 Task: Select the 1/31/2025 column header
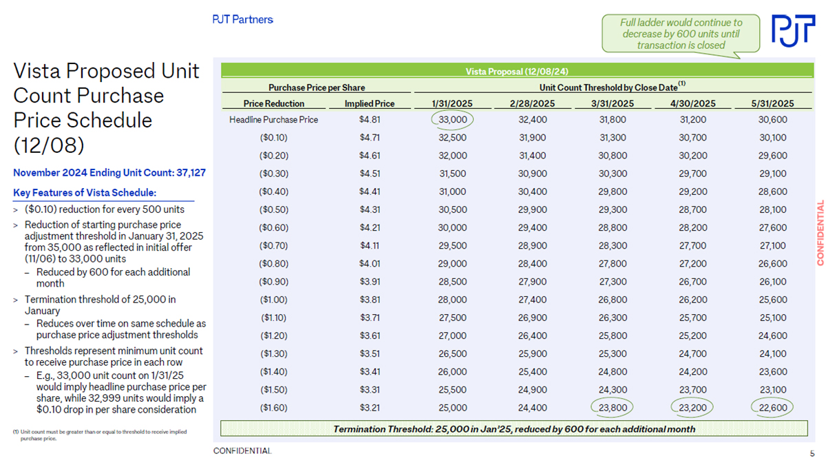(x=452, y=103)
